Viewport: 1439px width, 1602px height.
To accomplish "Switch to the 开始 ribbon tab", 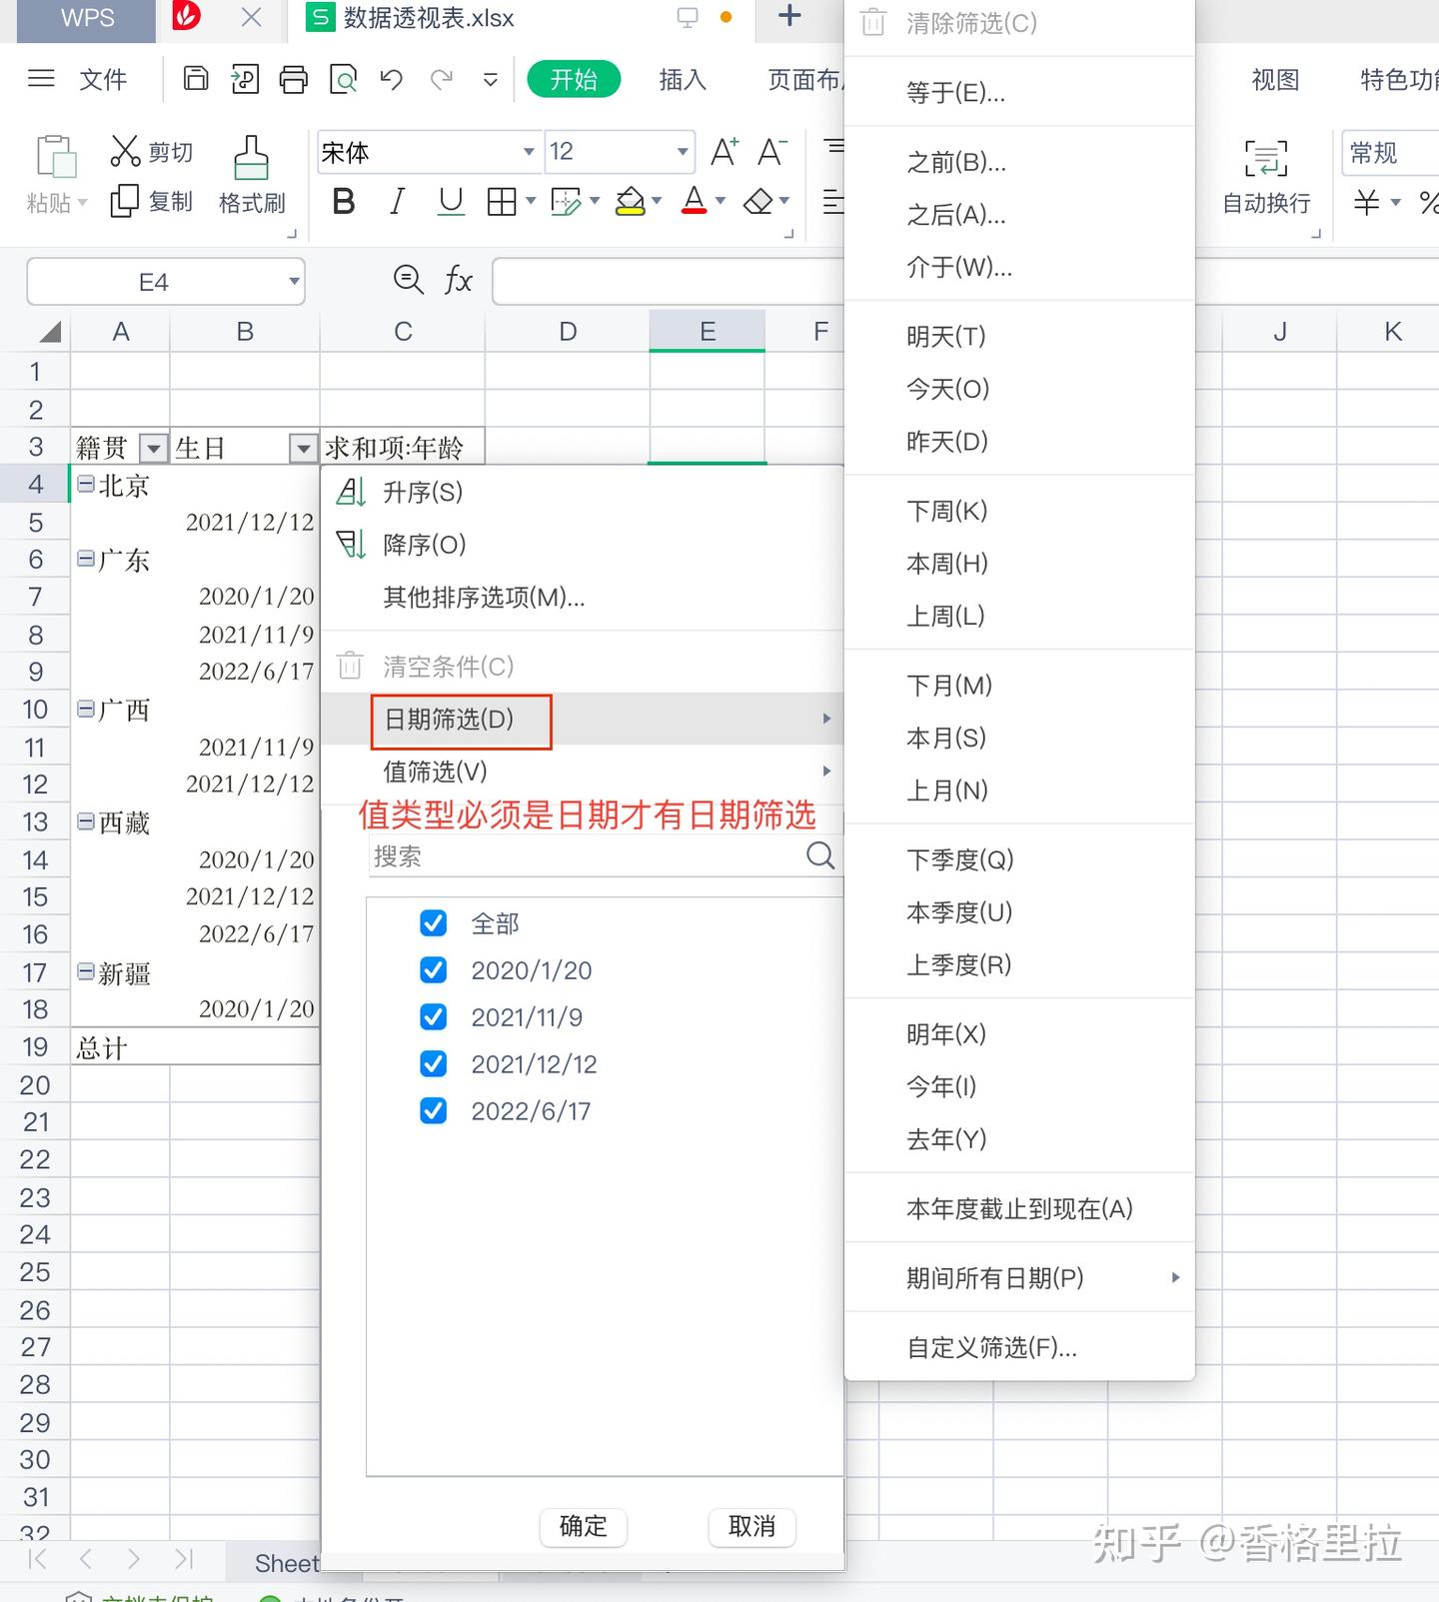I will click(x=574, y=79).
